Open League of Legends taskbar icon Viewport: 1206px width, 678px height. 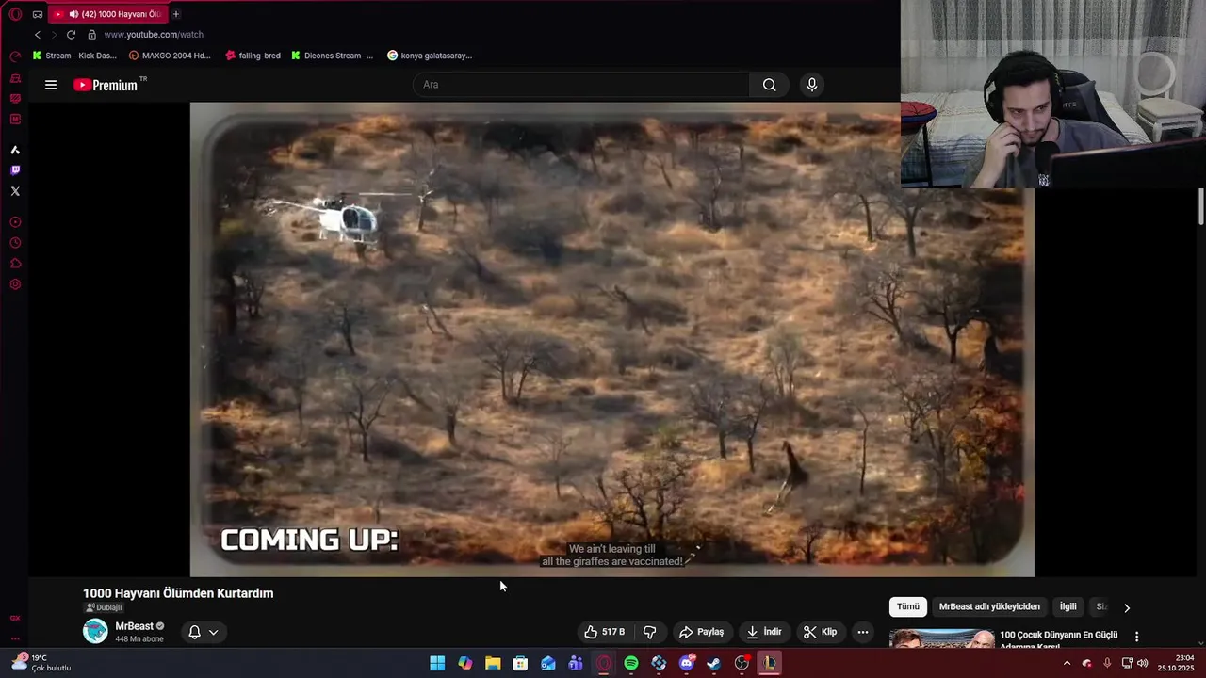pos(770,664)
